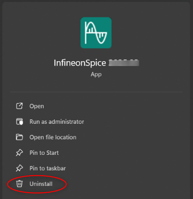Click the folder icon beside Open file location
The height and width of the screenshot is (199, 193).
coord(19,137)
